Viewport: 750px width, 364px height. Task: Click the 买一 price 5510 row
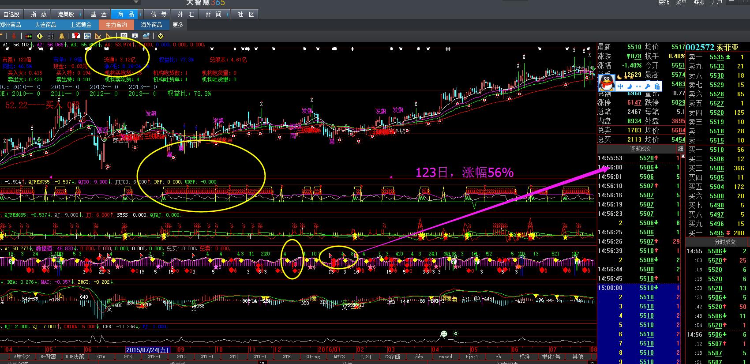717,150
